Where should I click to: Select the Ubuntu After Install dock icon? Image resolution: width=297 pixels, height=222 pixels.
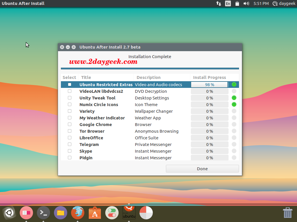click(x=129, y=213)
